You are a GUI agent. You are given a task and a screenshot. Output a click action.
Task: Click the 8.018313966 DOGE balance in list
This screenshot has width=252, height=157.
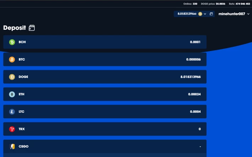191,77
